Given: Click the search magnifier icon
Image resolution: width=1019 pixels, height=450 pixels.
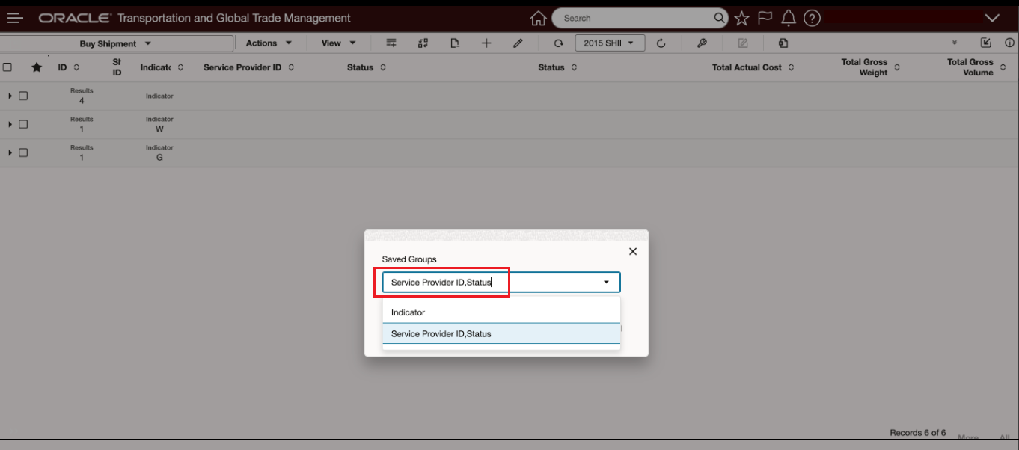Looking at the screenshot, I should 719,18.
